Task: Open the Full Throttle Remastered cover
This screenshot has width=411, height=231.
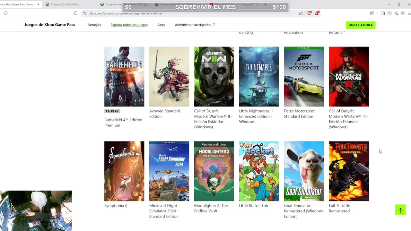Action: point(349,171)
